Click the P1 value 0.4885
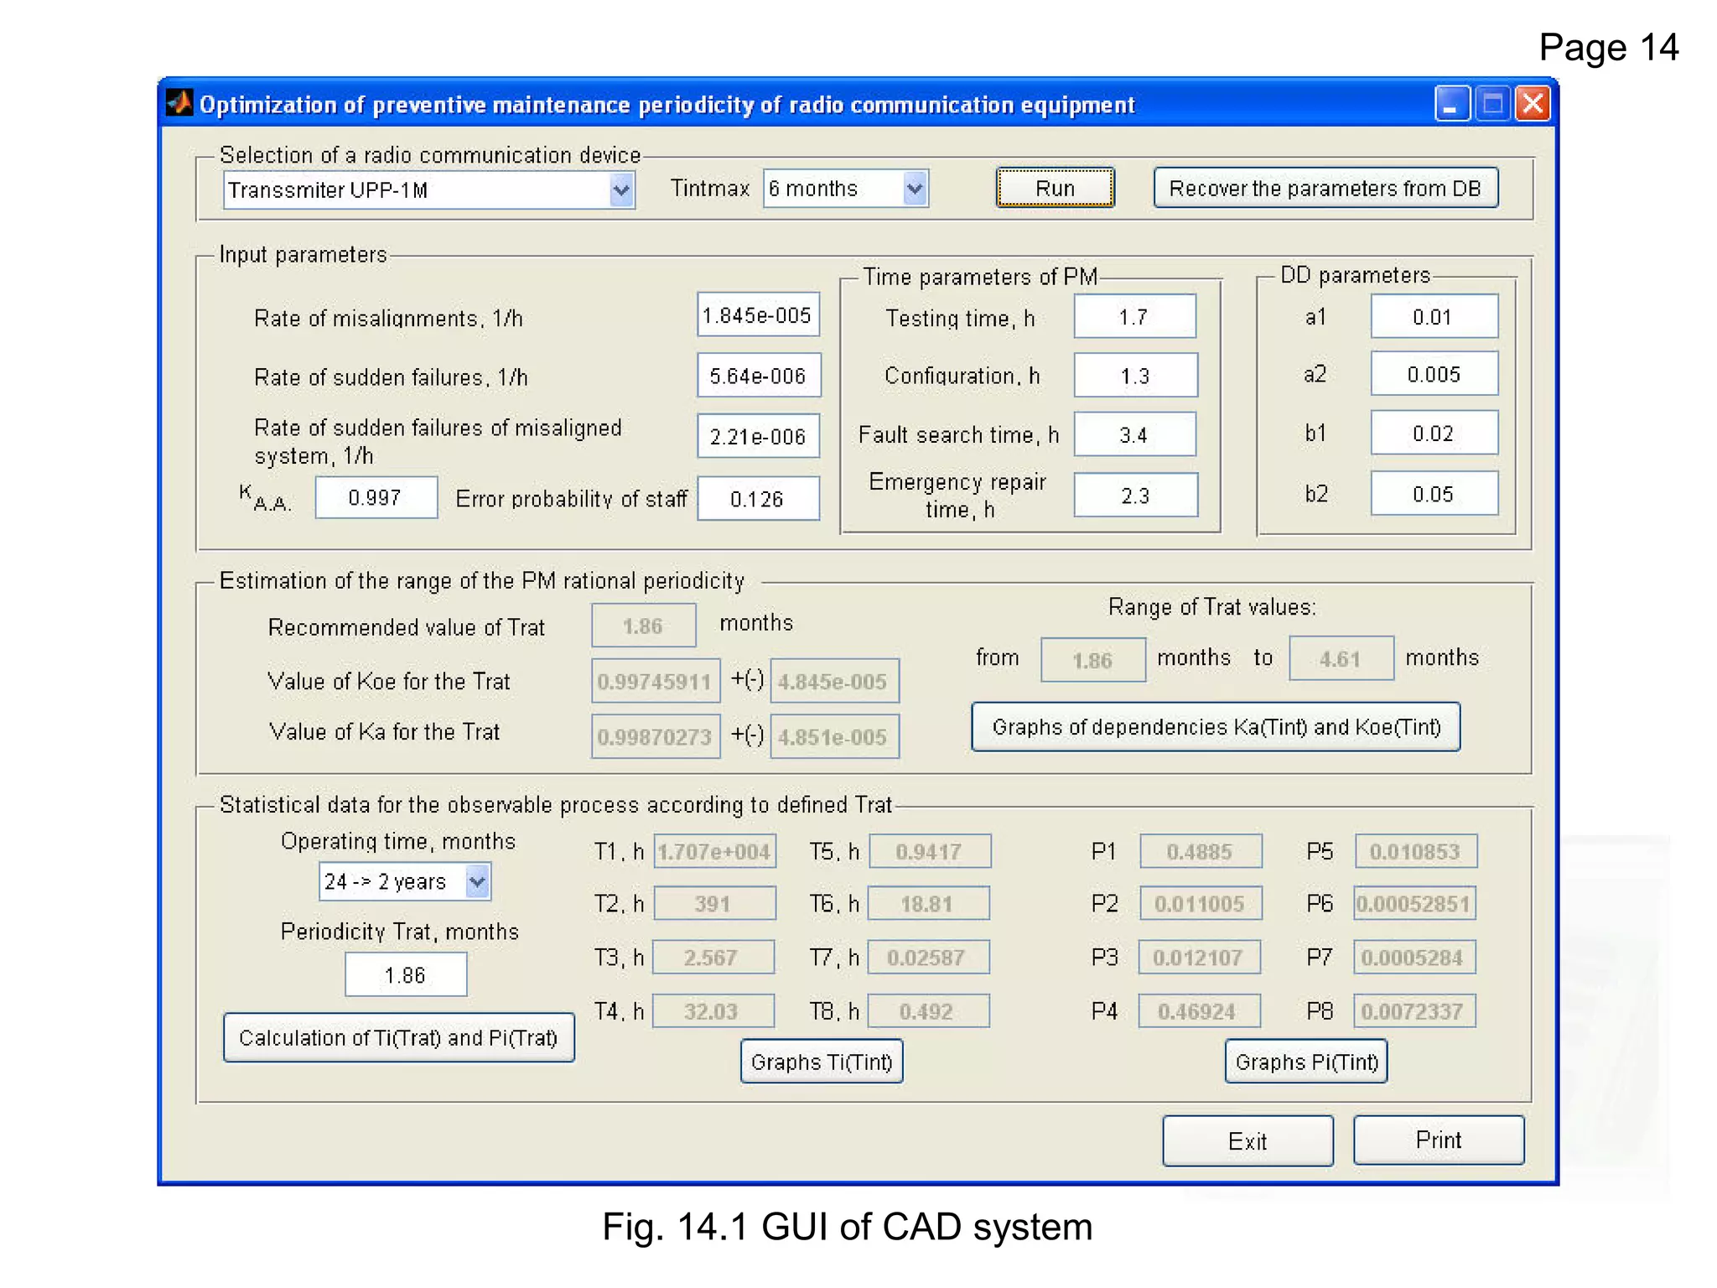The image size is (1717, 1288). pos(1201,851)
